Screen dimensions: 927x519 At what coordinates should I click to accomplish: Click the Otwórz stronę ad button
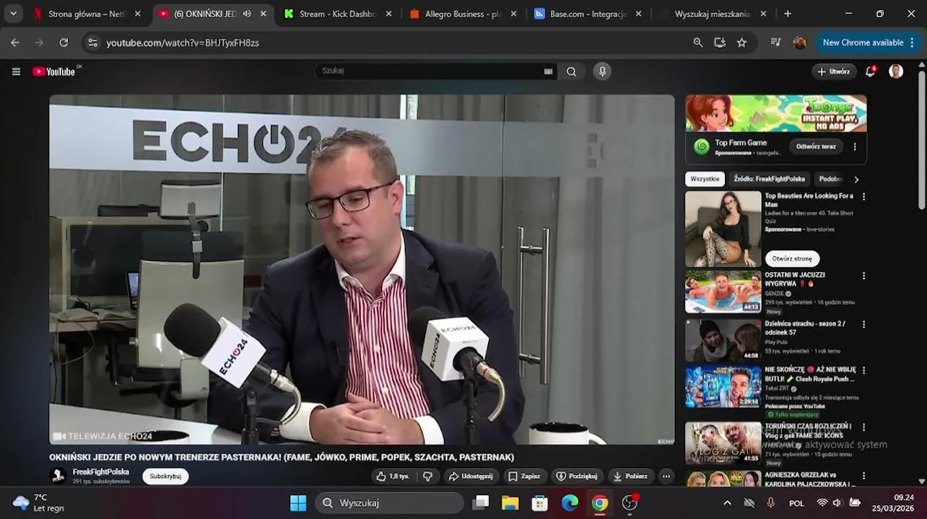click(792, 259)
